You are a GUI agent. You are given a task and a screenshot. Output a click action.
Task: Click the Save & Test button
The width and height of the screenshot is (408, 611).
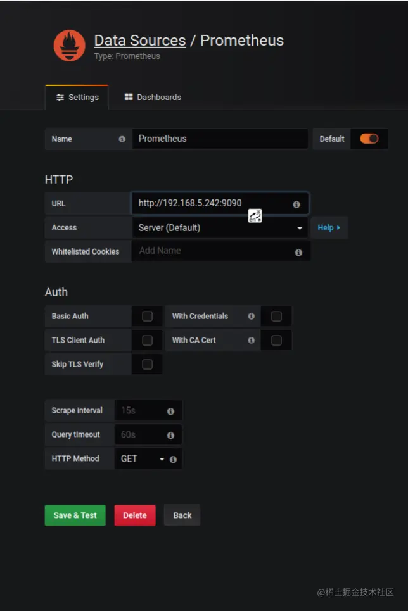pyautogui.click(x=75, y=515)
